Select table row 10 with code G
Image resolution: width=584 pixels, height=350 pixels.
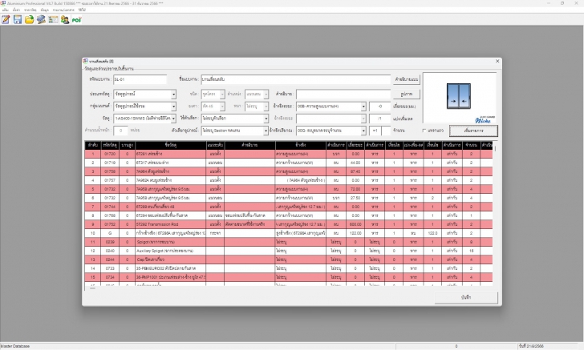point(289,233)
